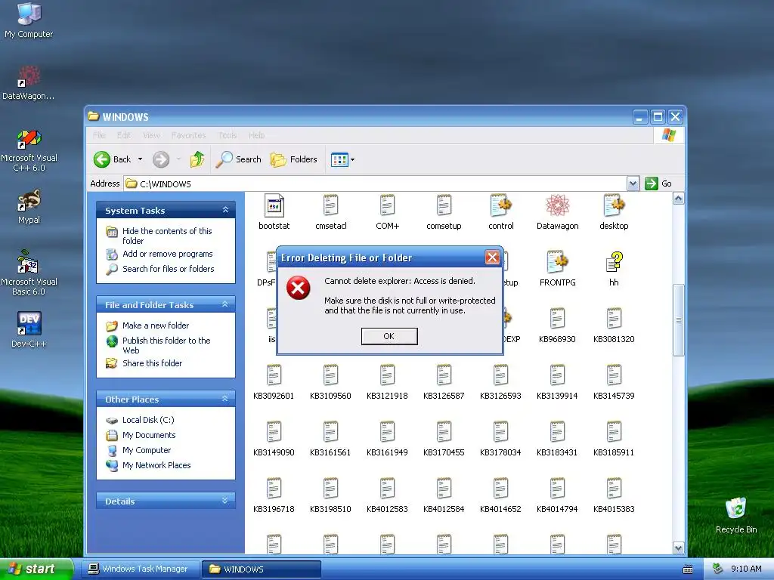Go to Local Disk (C:) in Other Places
774x580 pixels.
click(x=148, y=420)
